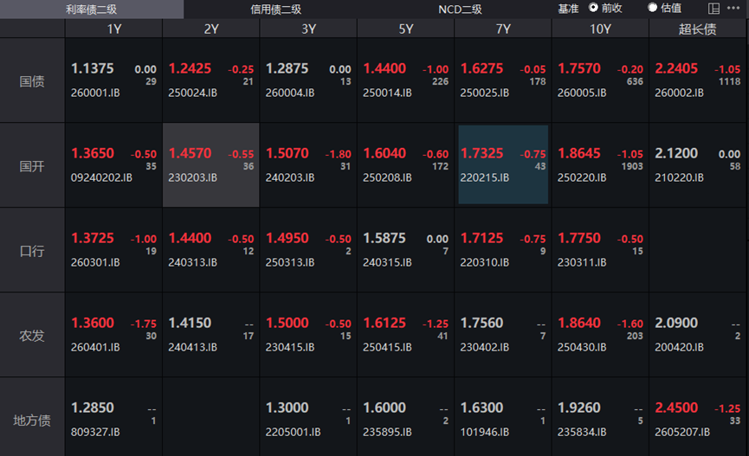The height and width of the screenshot is (456, 749).
Task: Select the 农发 row label
Action: (32, 336)
